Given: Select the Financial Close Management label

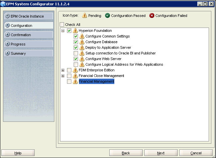Looking at the screenshot, I should [101, 76].
